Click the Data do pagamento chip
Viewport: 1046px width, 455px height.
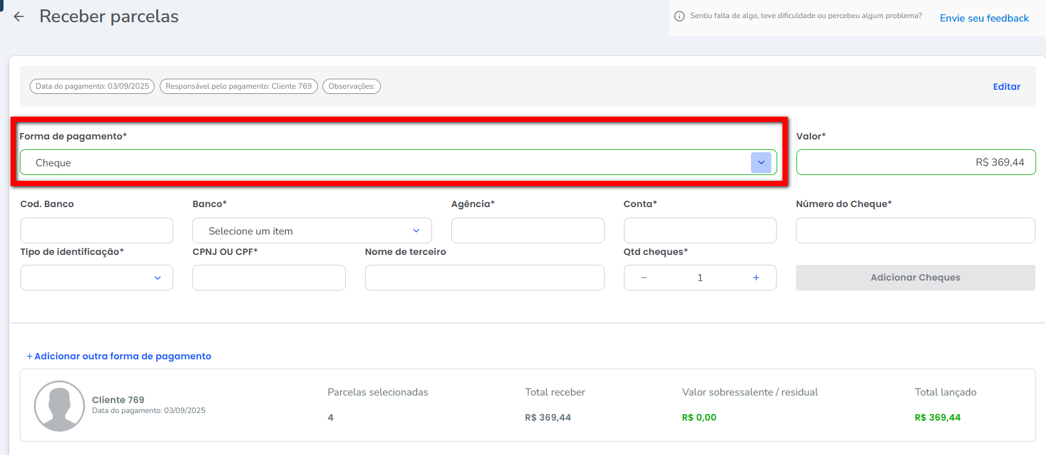92,86
